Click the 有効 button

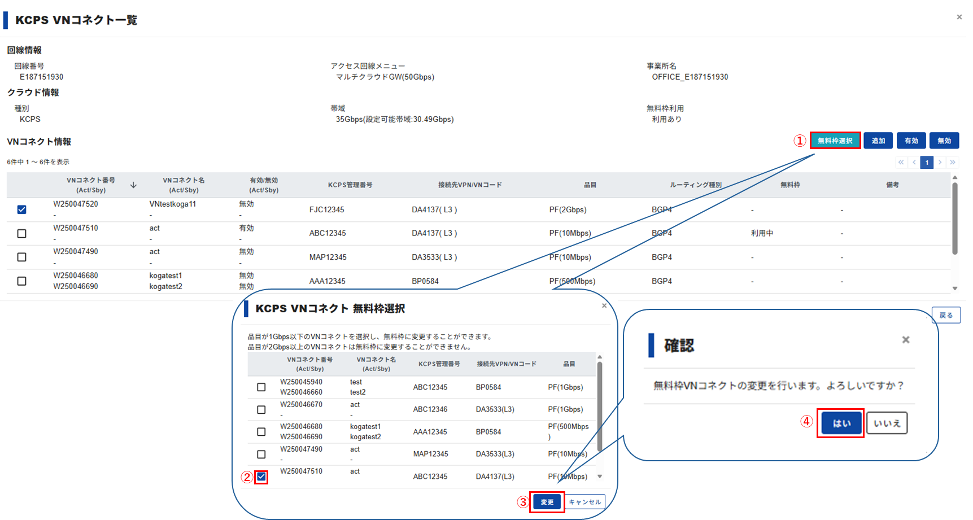click(911, 141)
